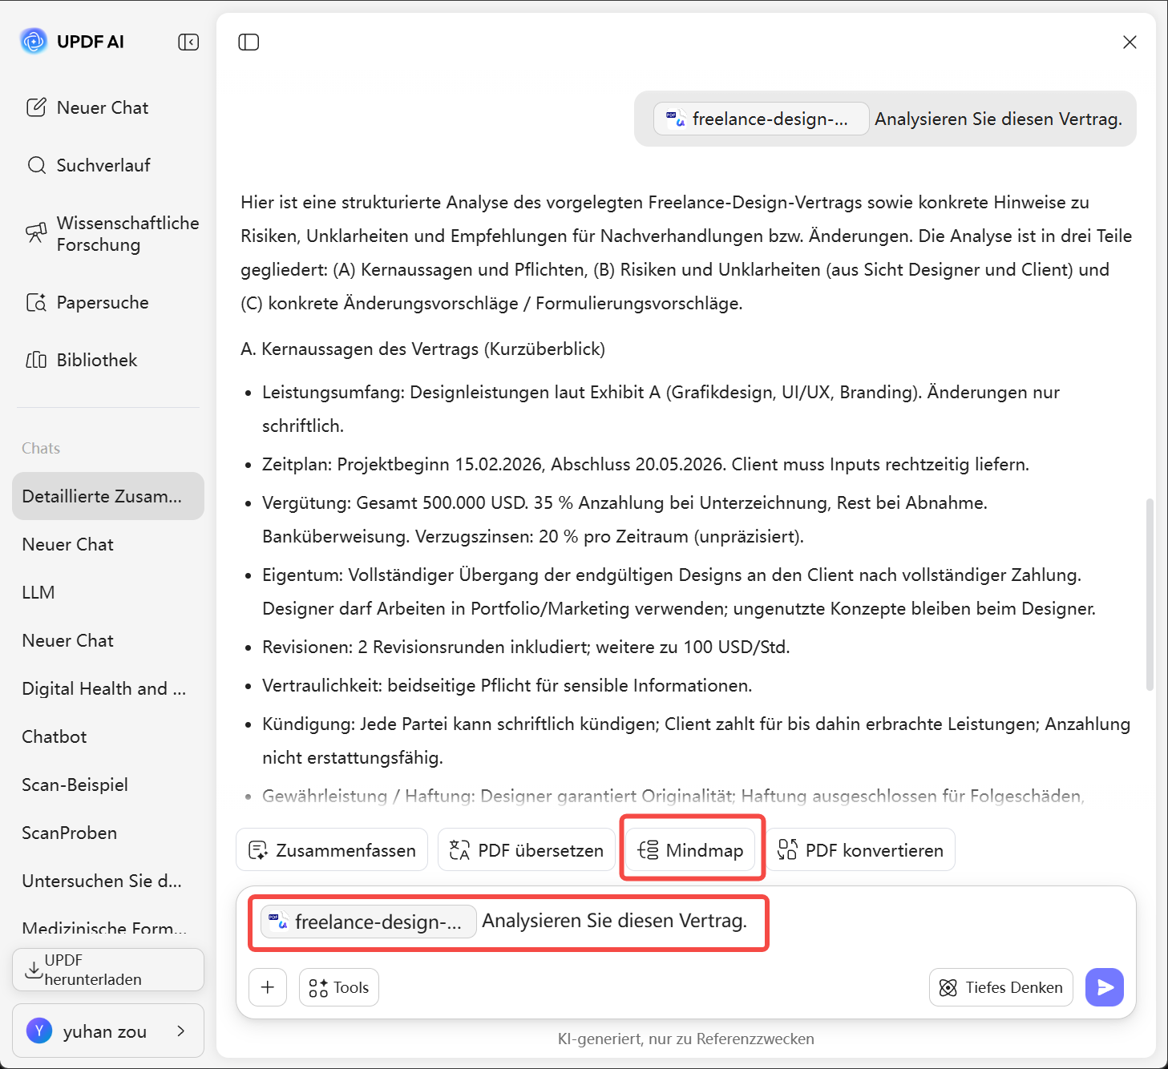Click the UPDF AI logo icon
Viewport: 1168px width, 1069px height.
[34, 41]
